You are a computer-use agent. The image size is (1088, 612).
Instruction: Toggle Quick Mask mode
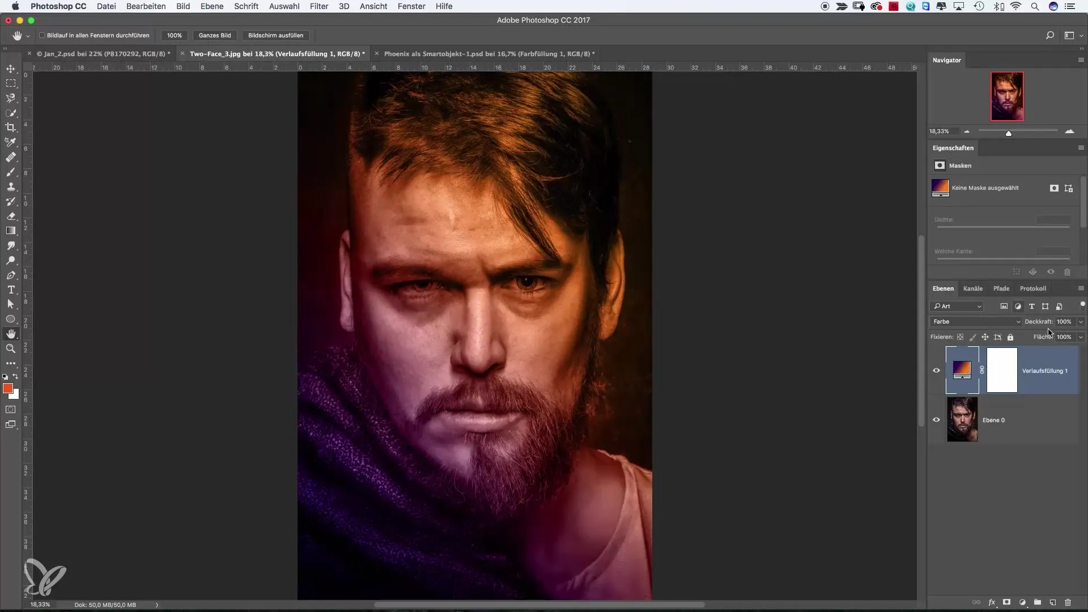coord(11,409)
